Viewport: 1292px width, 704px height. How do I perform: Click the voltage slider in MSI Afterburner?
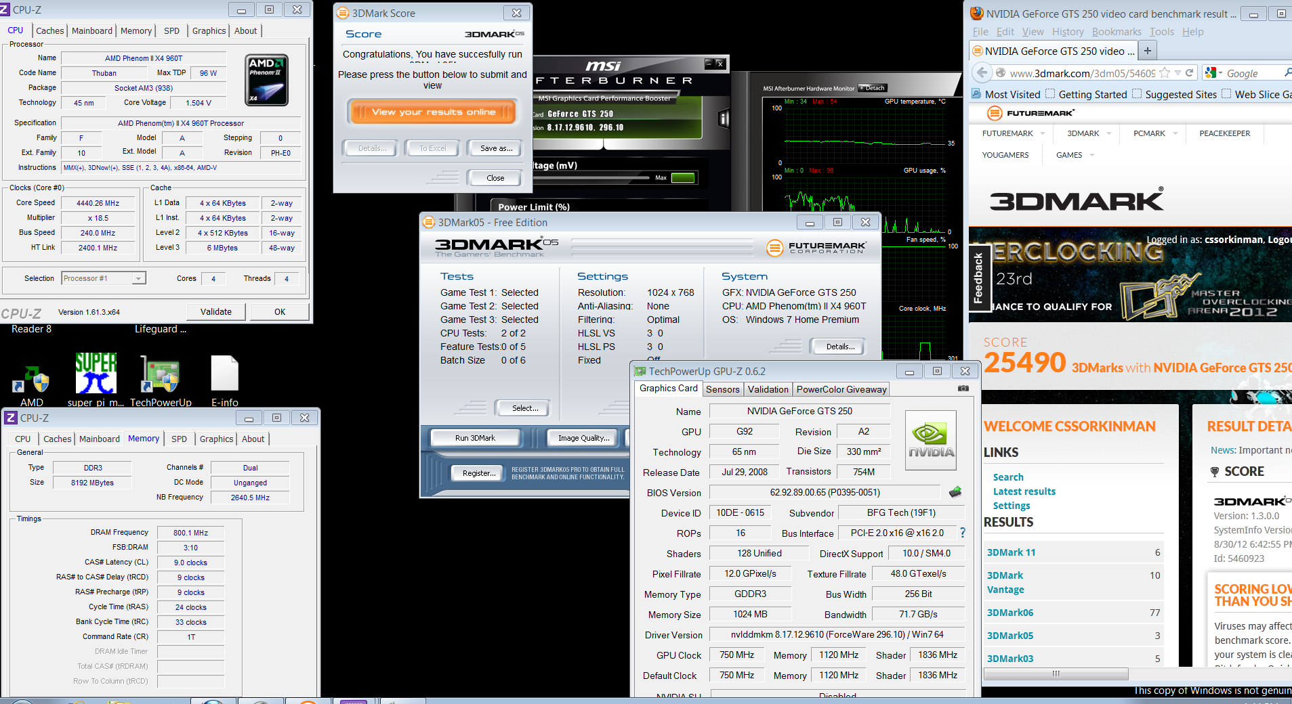589,178
